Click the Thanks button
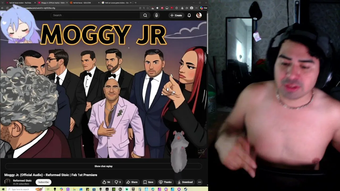The image size is (340, 191). coord(165,182)
